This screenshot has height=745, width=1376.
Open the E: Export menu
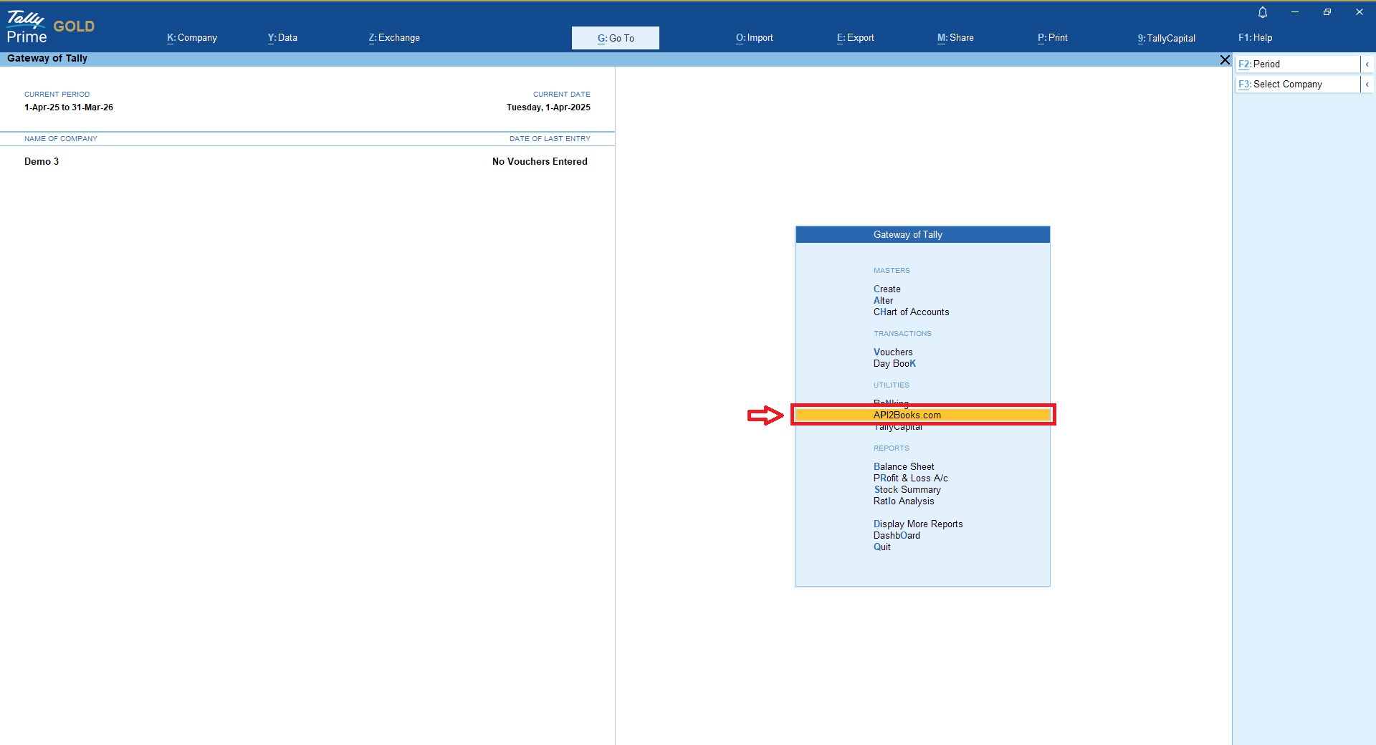click(855, 38)
